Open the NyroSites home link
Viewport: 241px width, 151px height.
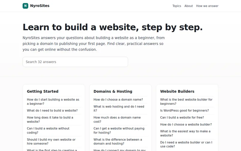36,6
